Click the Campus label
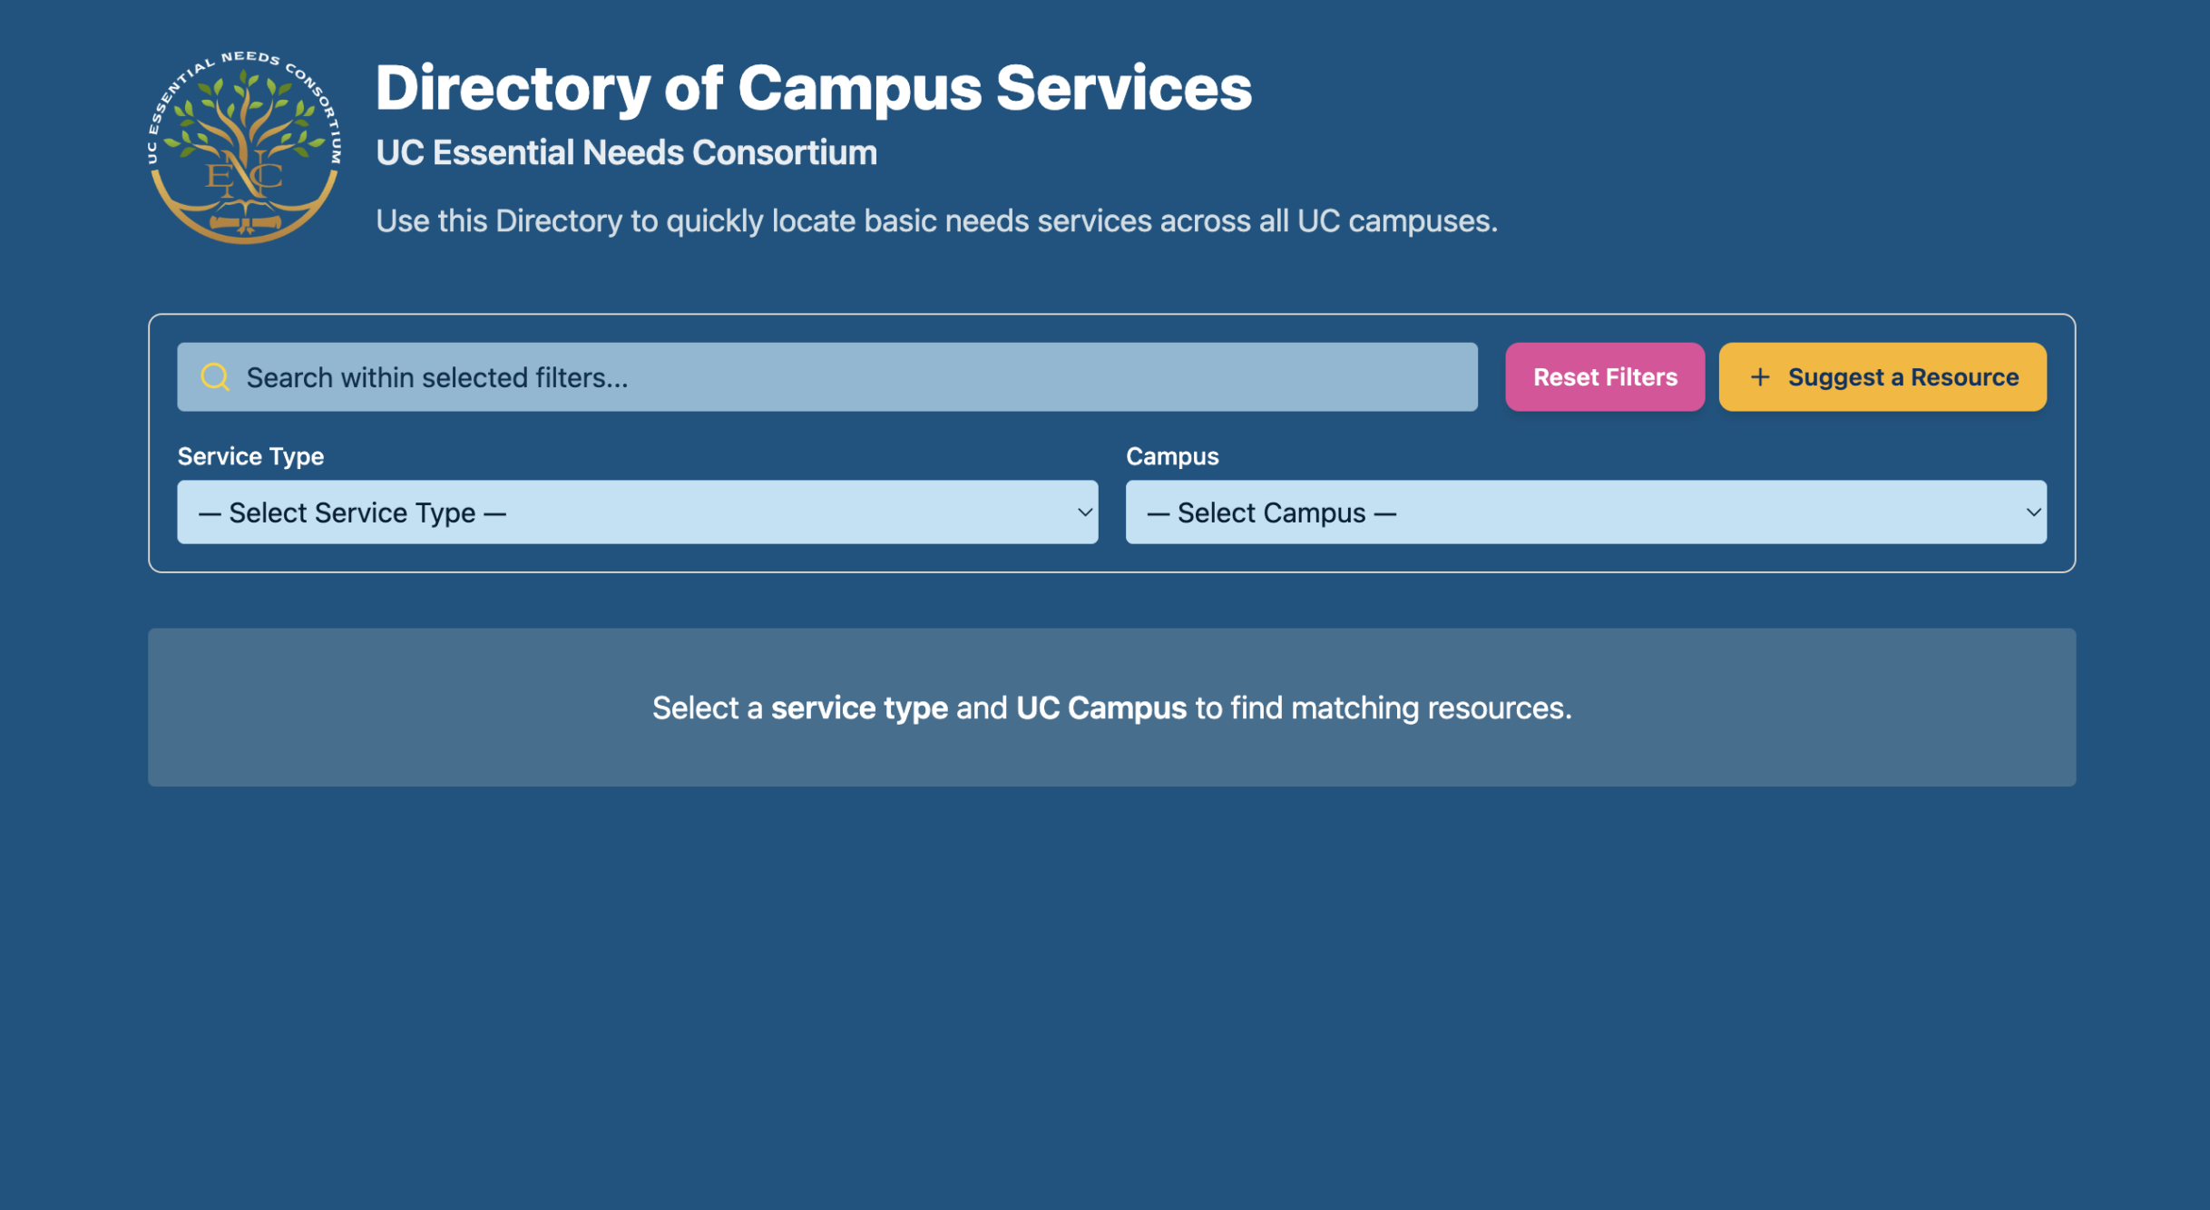 1173,455
